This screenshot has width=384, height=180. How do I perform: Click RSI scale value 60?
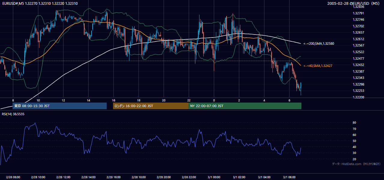point(355,135)
